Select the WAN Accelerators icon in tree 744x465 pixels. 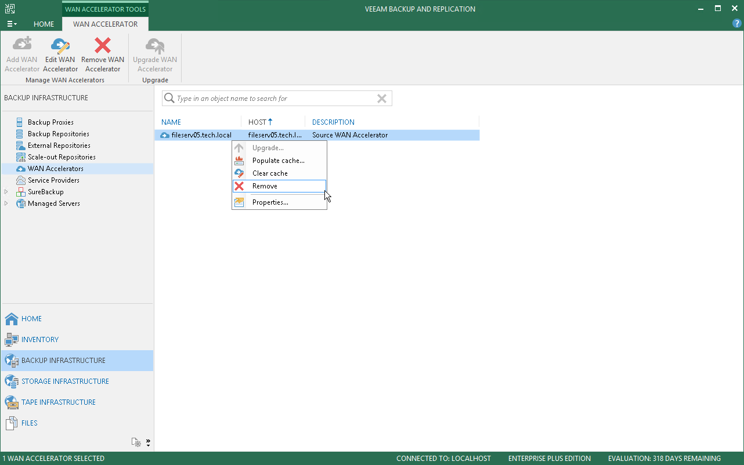coord(21,169)
